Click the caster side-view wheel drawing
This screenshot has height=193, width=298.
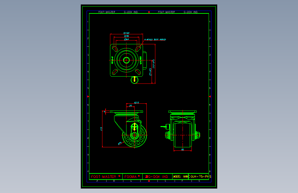[134, 135]
